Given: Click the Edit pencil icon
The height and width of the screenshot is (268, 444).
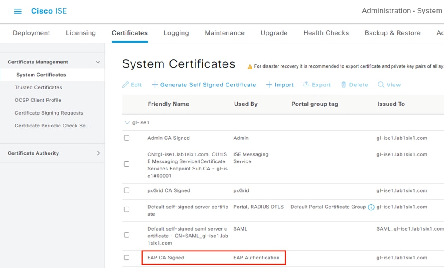Looking at the screenshot, I should click(x=125, y=85).
